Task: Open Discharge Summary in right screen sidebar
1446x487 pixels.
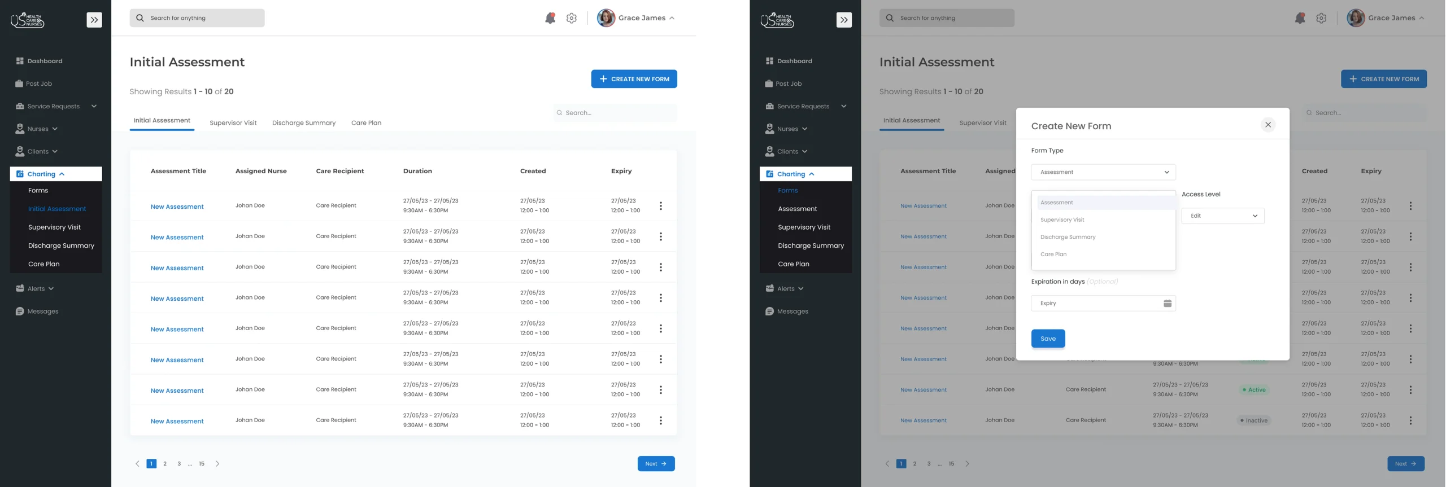Action: click(x=811, y=246)
